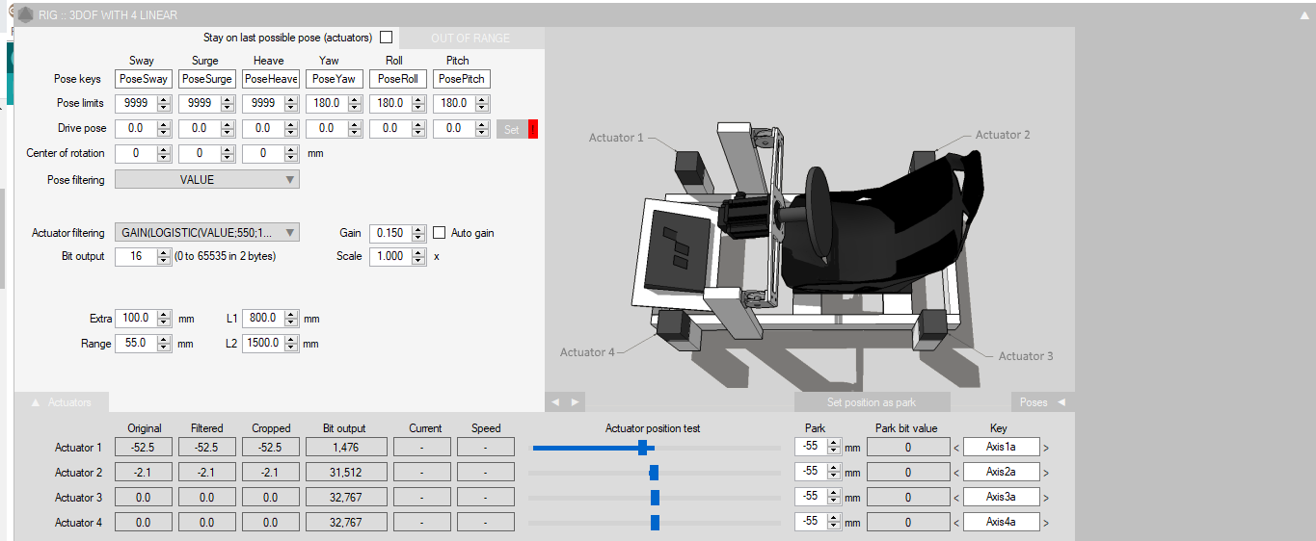Click right chevron beside Axis3a key

1046,498
